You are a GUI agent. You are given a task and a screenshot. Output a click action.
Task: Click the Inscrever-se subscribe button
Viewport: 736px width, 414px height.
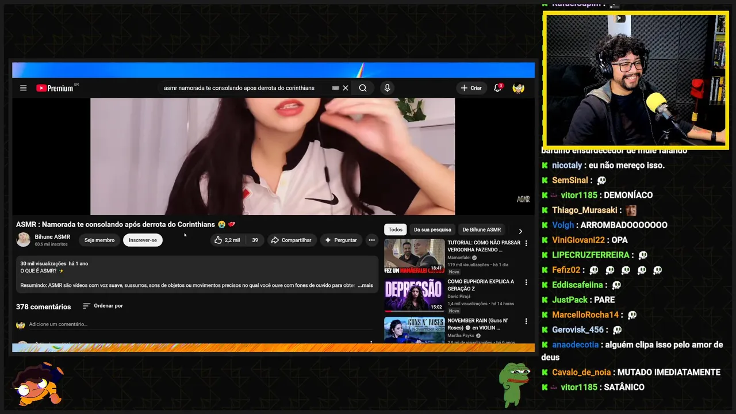[x=143, y=240]
